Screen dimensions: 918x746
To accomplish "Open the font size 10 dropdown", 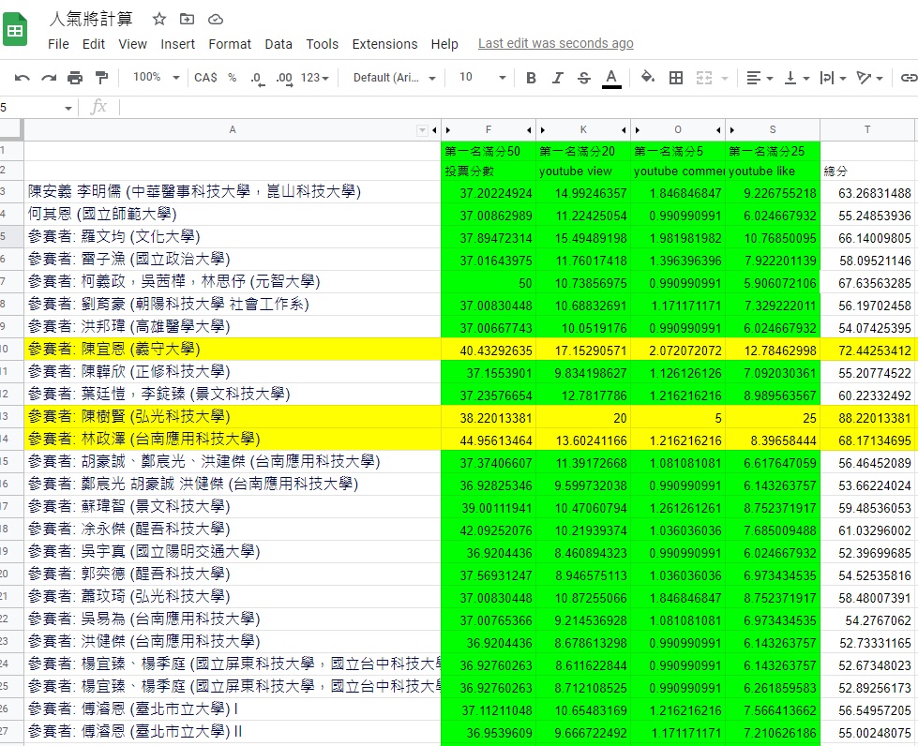I will tap(482, 77).
